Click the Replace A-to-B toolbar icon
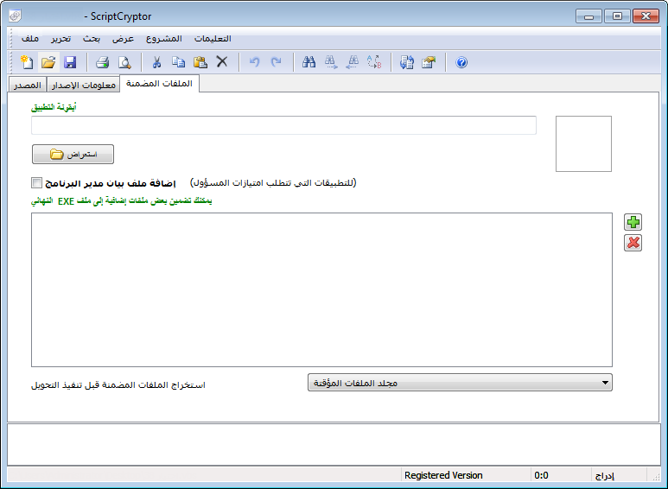This screenshot has height=489, width=668. [x=374, y=62]
